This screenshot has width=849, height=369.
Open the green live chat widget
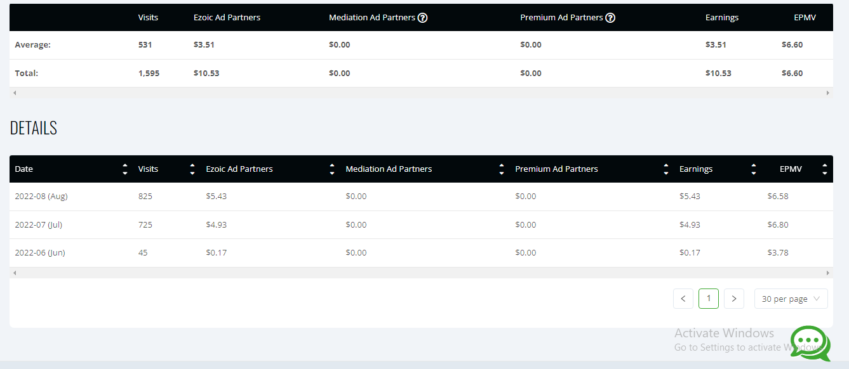(810, 344)
